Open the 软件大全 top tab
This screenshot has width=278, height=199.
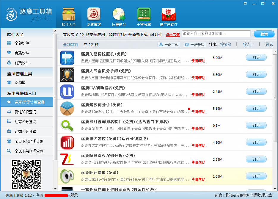point(69,17)
